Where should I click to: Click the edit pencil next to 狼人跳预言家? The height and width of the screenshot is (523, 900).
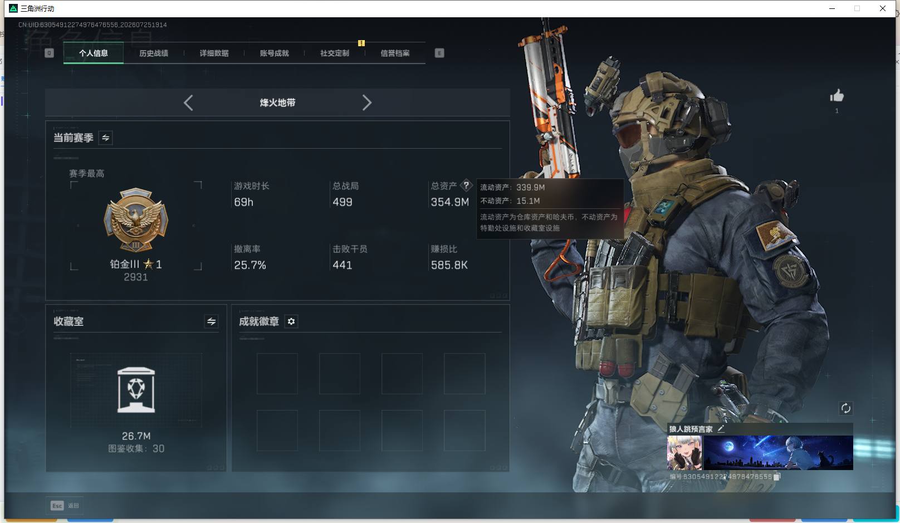pos(721,429)
